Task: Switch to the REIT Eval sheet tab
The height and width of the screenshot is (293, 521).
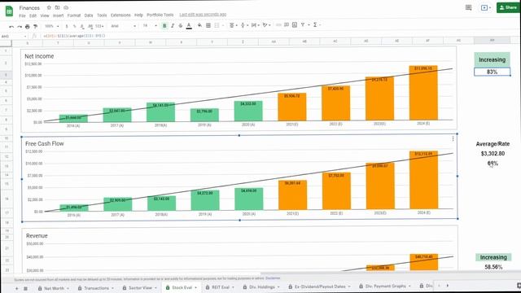Action: [220, 287]
